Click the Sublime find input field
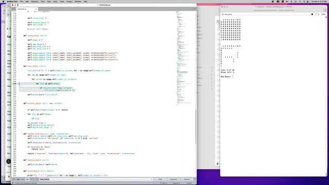Screen dimensions: 329x185 [x=95, y=179]
